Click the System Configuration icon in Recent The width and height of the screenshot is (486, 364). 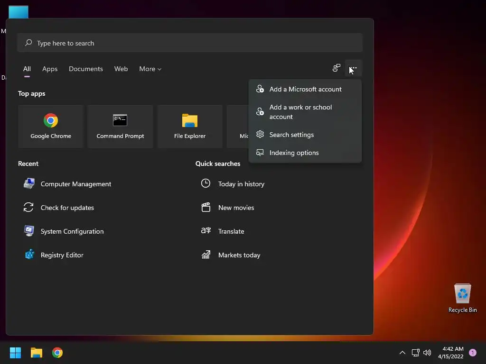pyautogui.click(x=29, y=231)
